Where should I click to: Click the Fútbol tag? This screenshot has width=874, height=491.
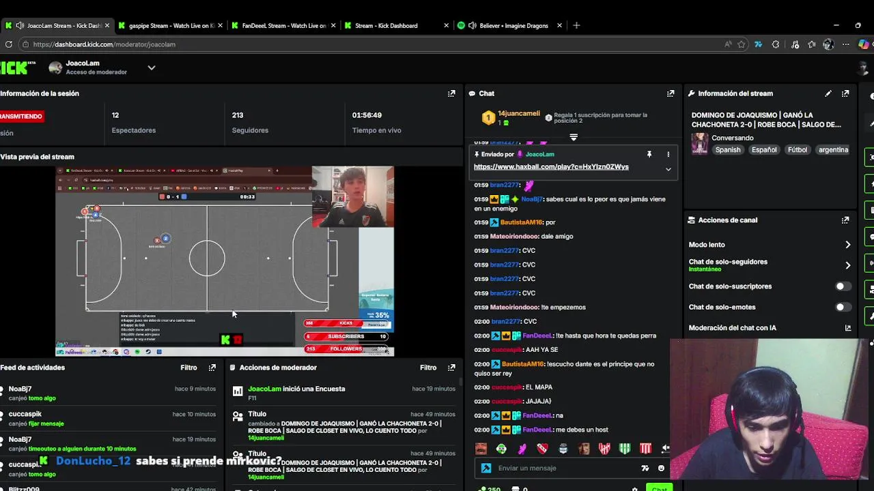[x=798, y=150]
